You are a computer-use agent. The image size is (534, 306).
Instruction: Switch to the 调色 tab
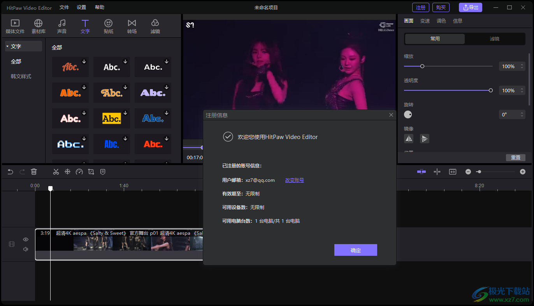[x=441, y=21]
